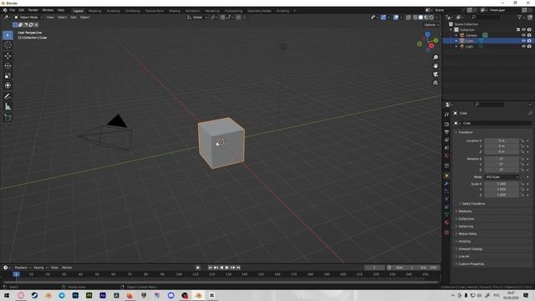Switch orthographic/perspective grid icon
This screenshot has width=535, height=301.
pyautogui.click(x=436, y=83)
